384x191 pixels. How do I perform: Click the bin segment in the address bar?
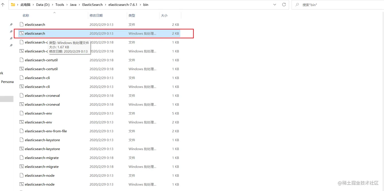tap(146, 5)
